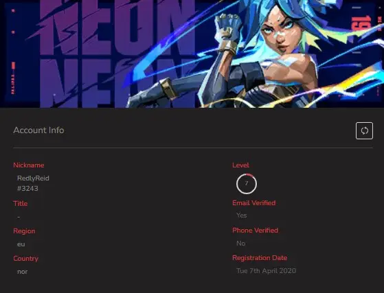Click the Phone Verified label
The height and width of the screenshot is (293, 384).
tap(255, 231)
